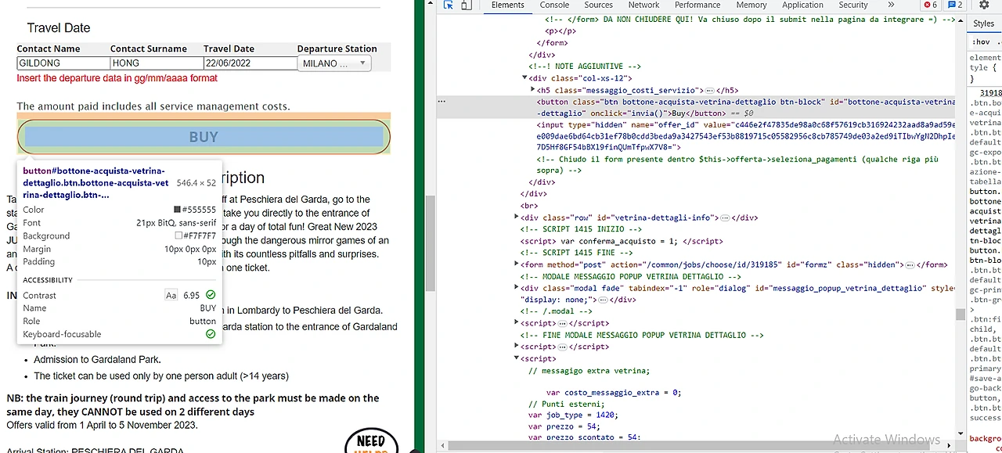Expand script node after FINE MODALE comment
1002x453 pixels.
tap(517, 347)
